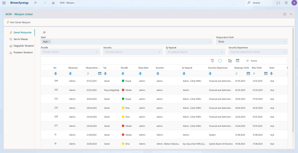Click the red Yüksek priority dot in row 242
This screenshot has height=153, width=298.
[x=123, y=90]
